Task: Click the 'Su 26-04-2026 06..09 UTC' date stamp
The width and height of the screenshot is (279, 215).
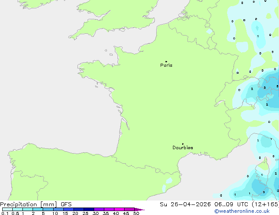Action: [x=204, y=204]
